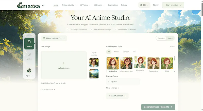203x111 pixels.
Task: Click Generate image 6 credits button
Action: 158,107
